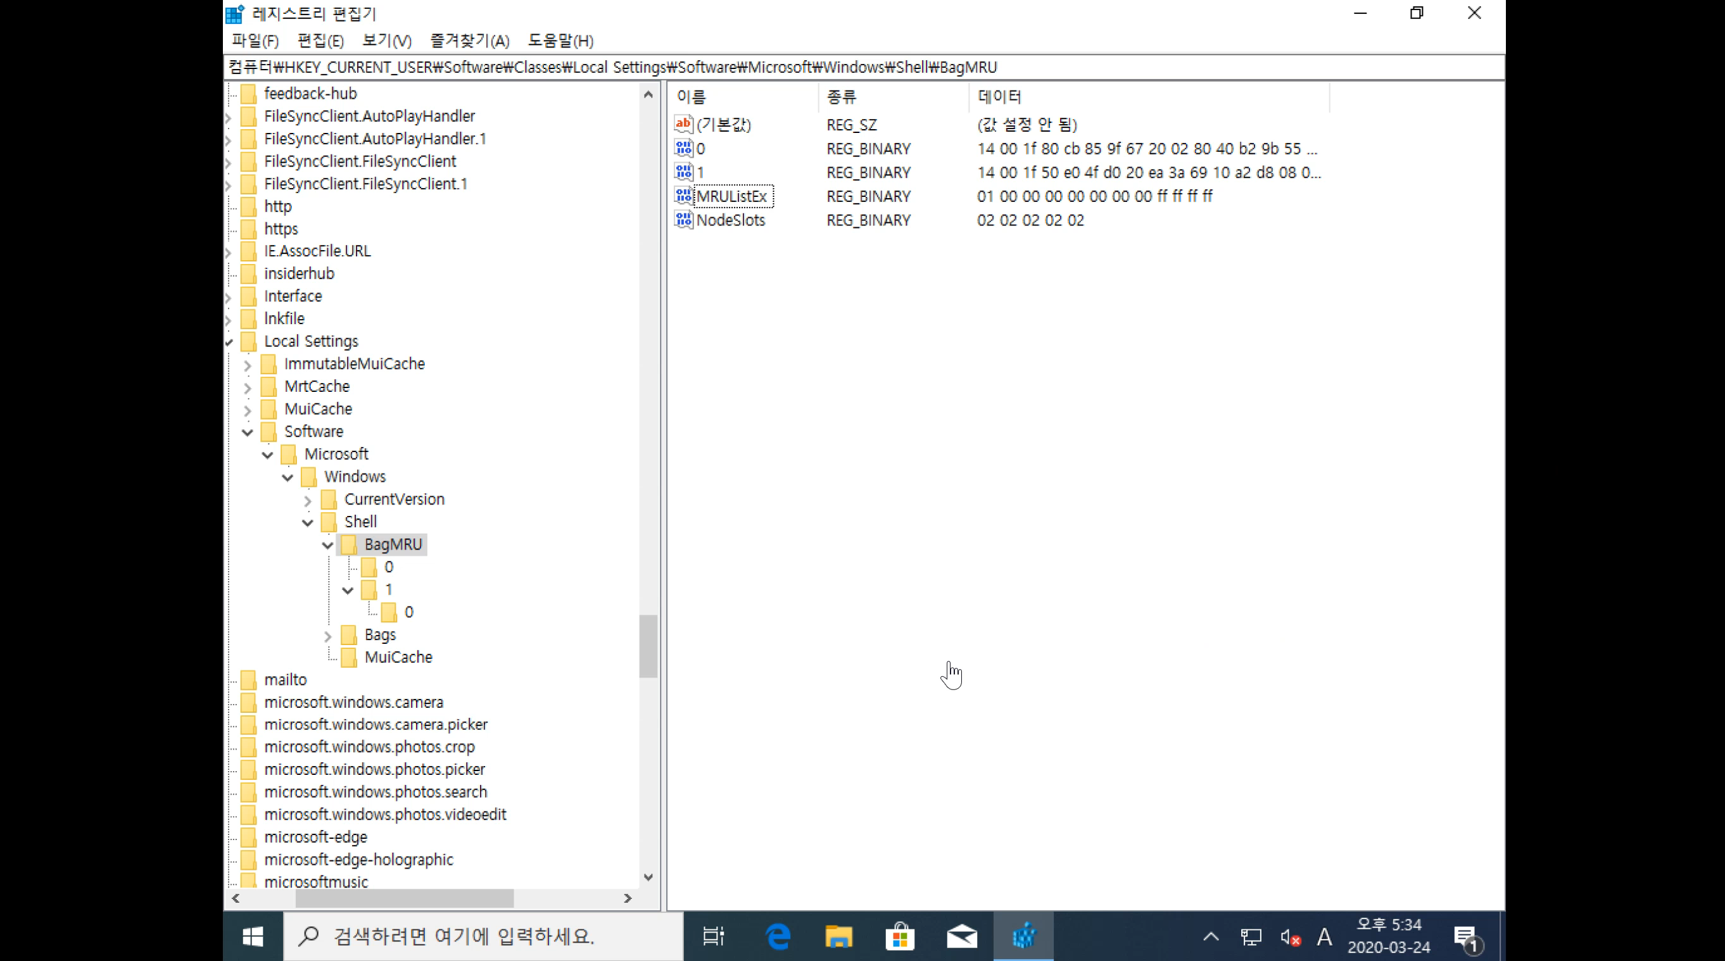This screenshot has height=961, width=1725.
Task: Click the NodeSlots binary value icon
Action: (x=683, y=220)
